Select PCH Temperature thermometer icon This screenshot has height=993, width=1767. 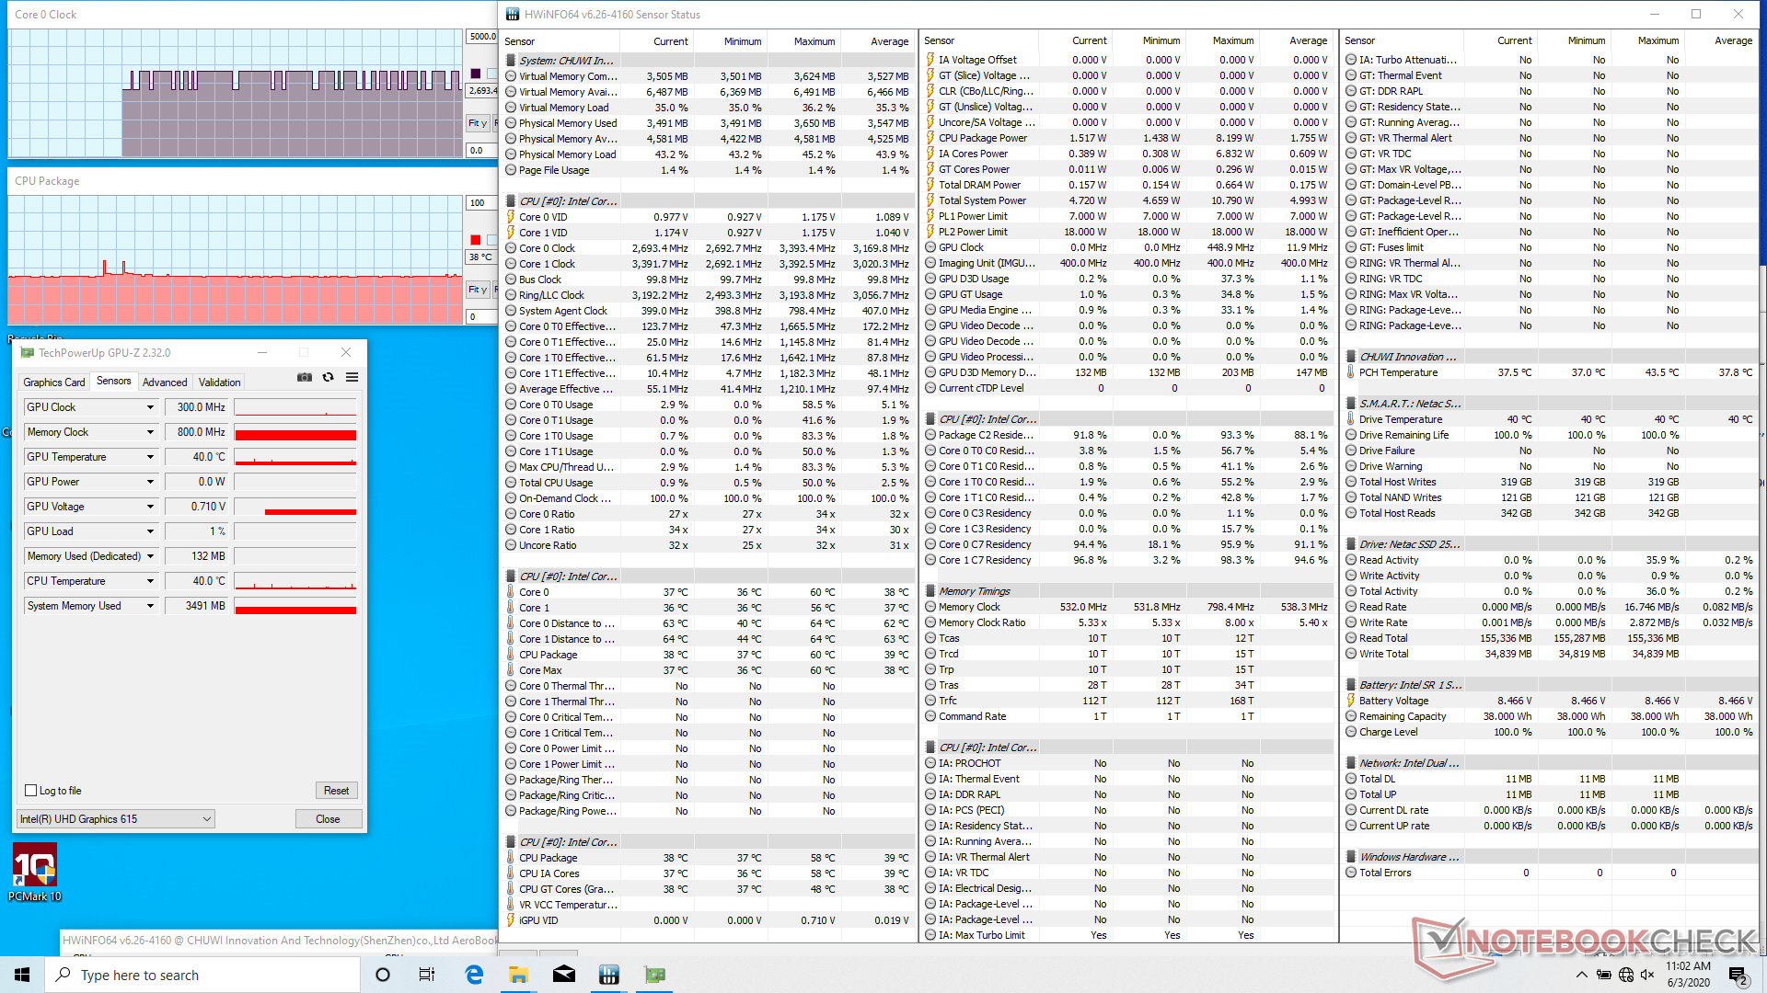(1351, 372)
